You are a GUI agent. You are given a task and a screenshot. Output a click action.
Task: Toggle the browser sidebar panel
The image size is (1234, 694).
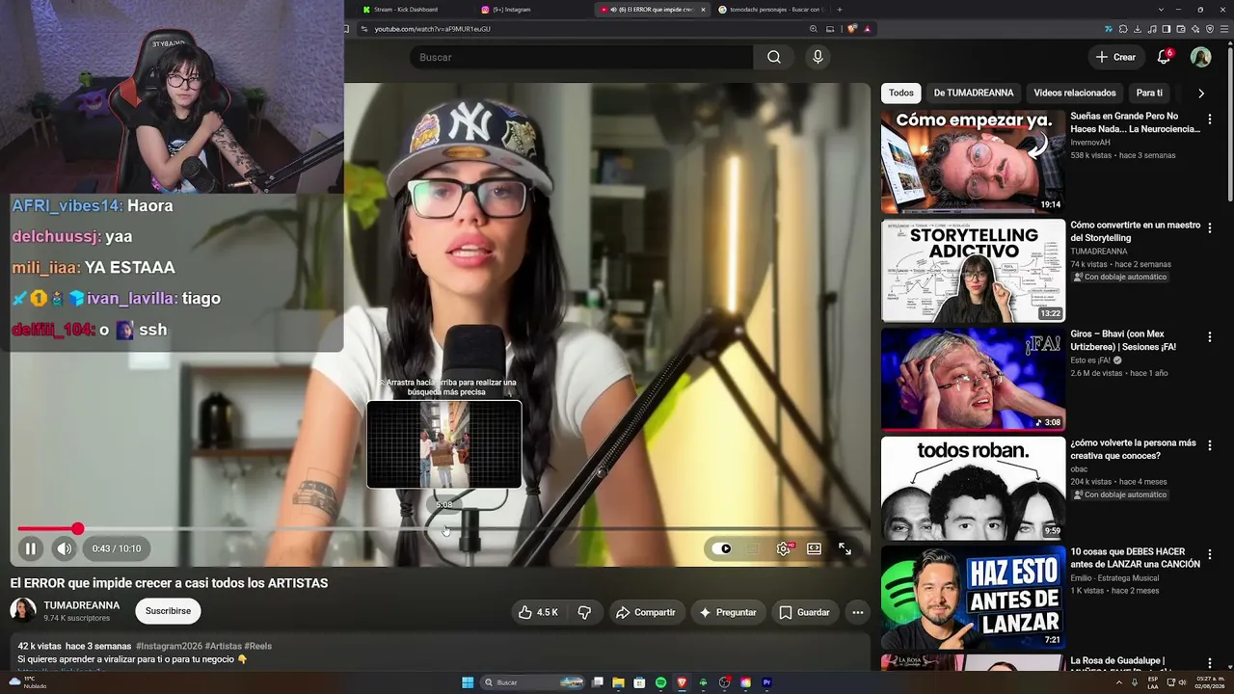(1167, 29)
